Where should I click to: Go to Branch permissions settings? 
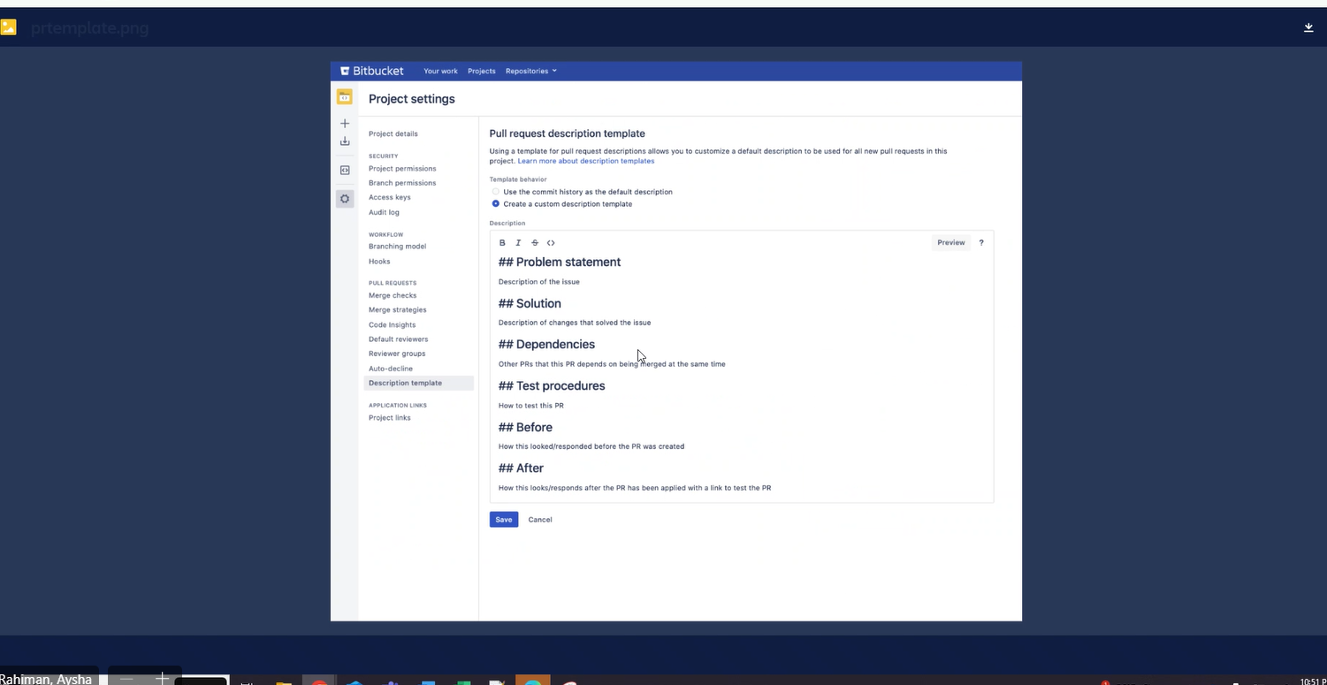coord(402,183)
